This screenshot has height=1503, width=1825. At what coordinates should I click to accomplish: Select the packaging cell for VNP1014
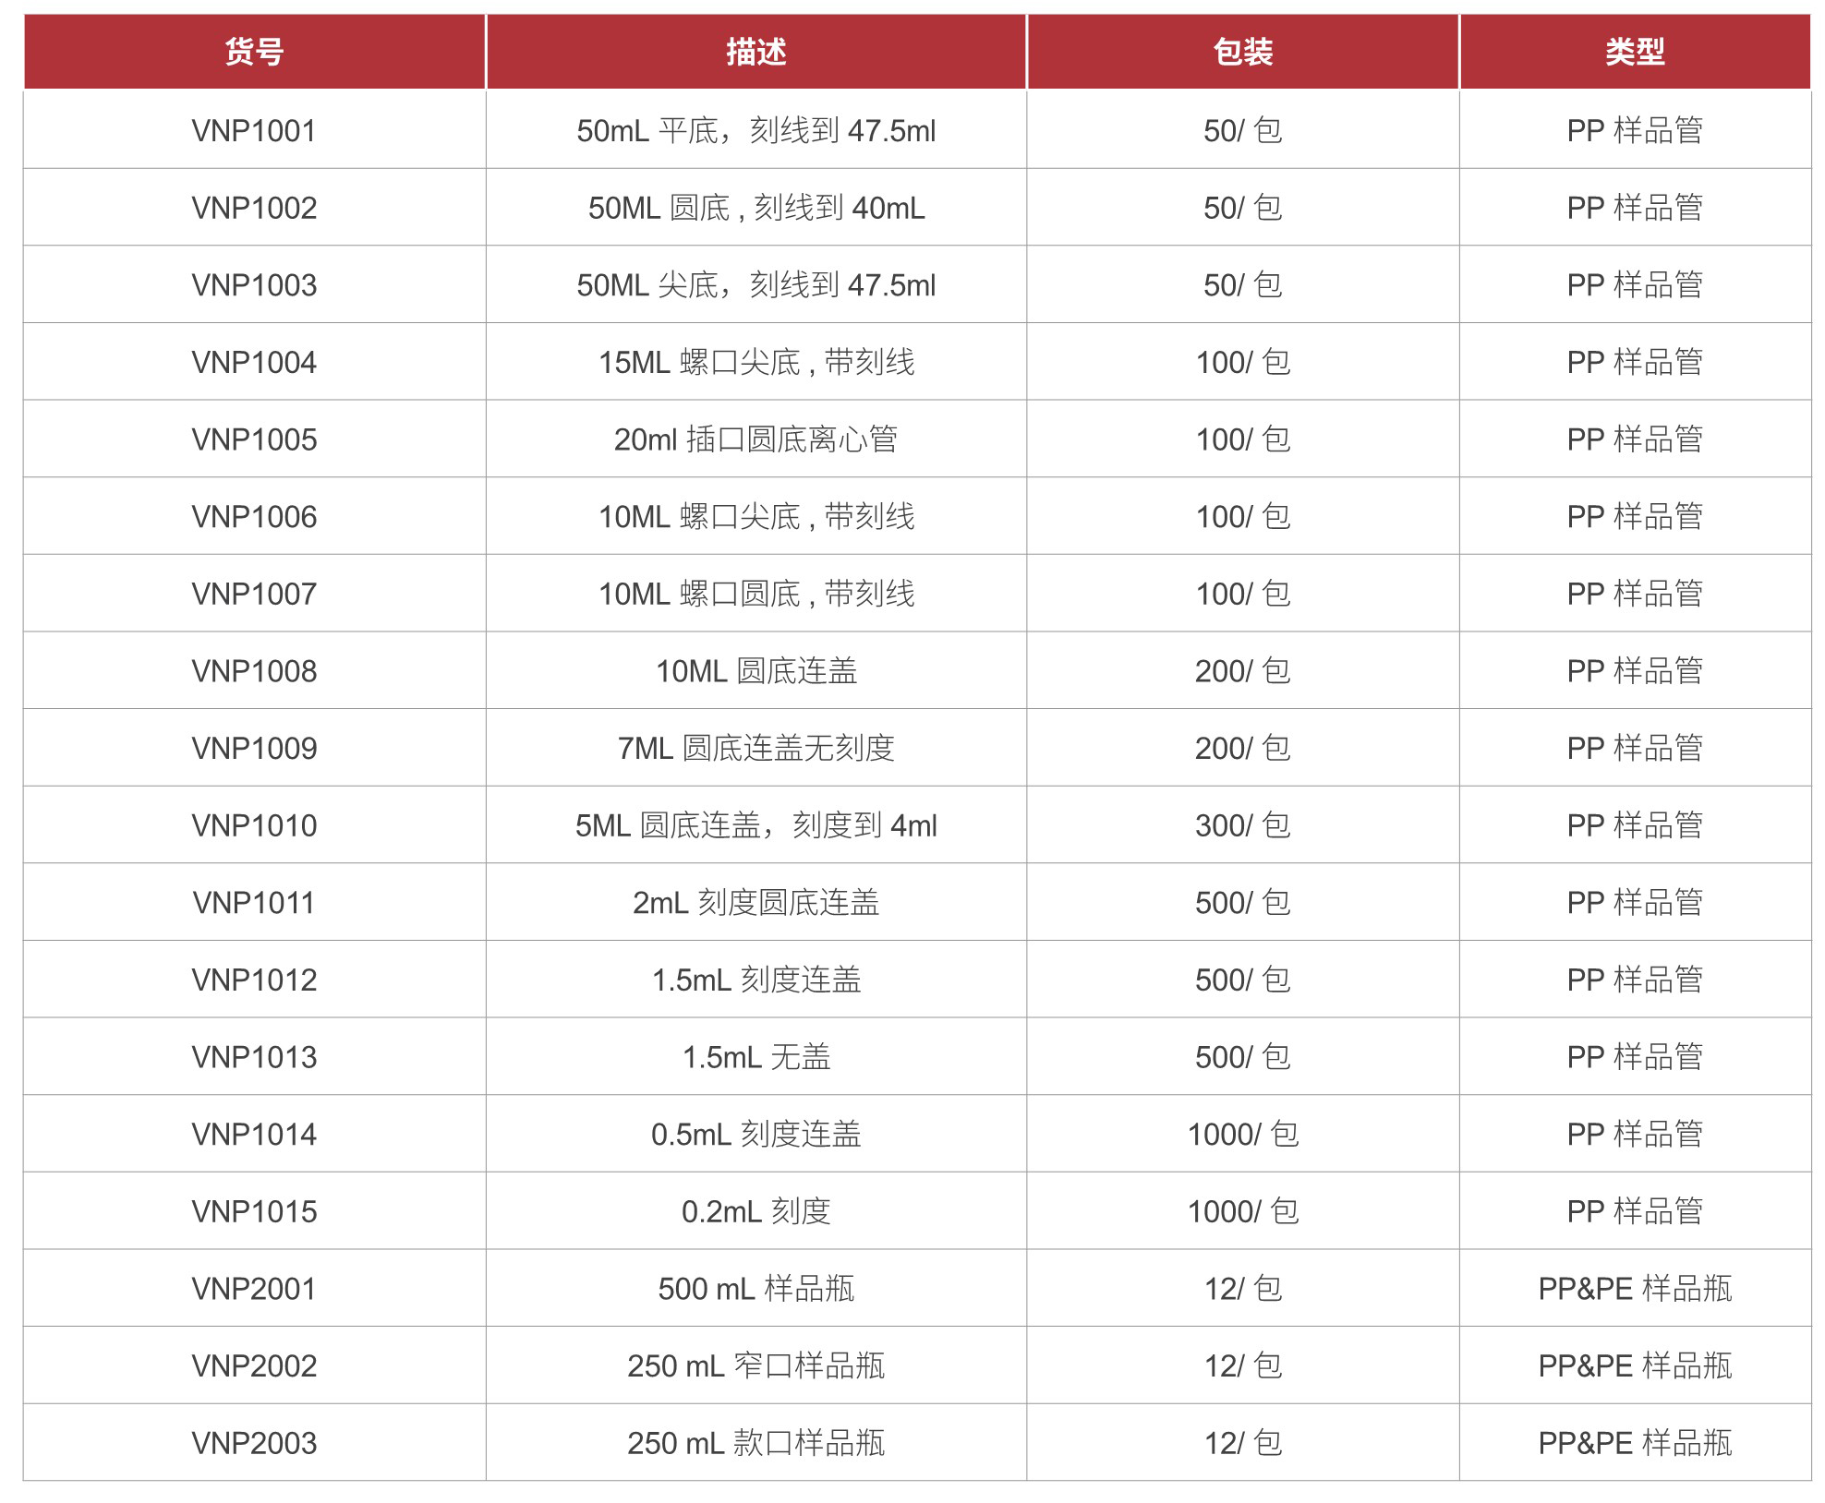coord(1242,1135)
